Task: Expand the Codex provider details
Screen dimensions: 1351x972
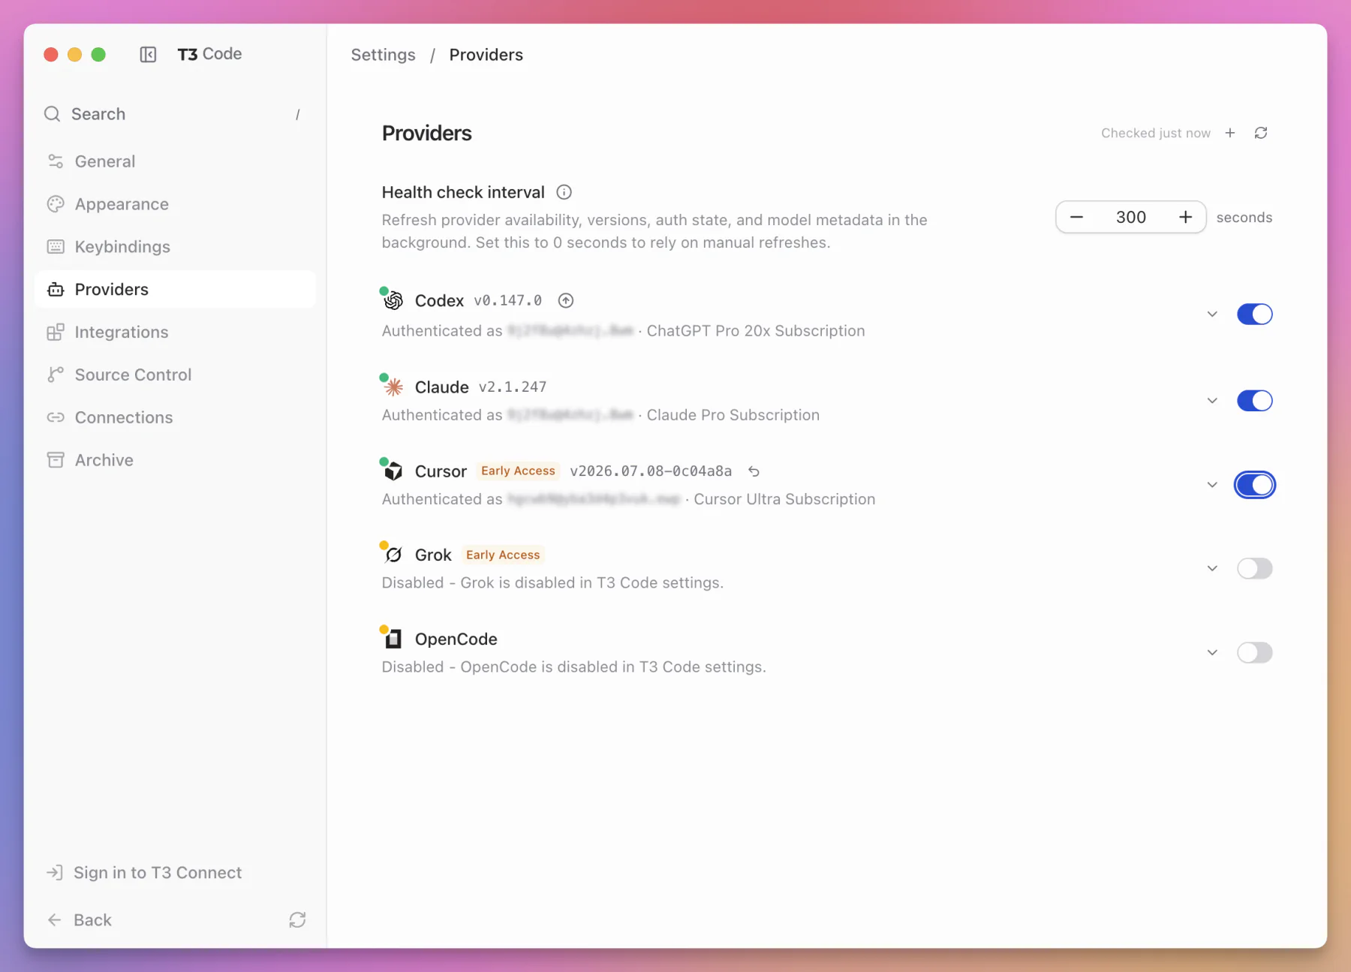Action: pyautogui.click(x=1212, y=314)
